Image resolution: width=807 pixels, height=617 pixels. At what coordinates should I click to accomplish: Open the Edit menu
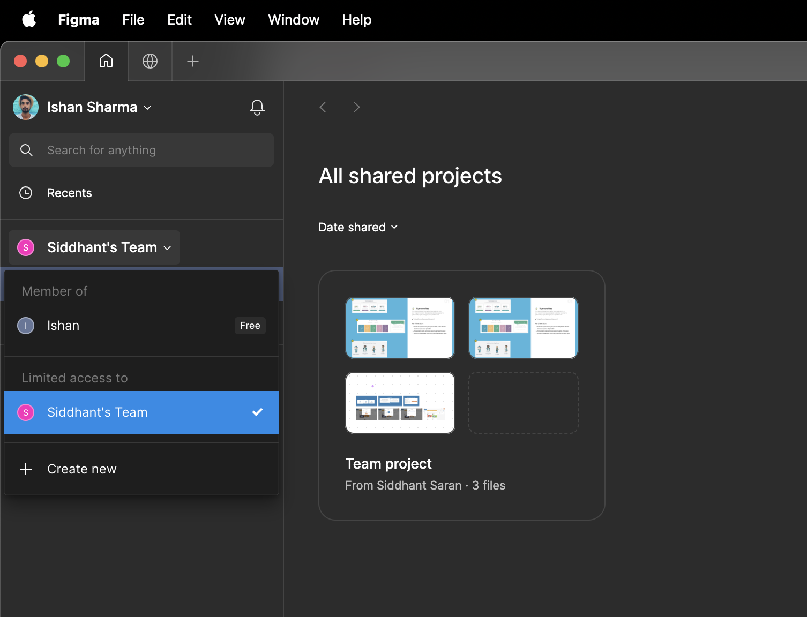coord(180,20)
